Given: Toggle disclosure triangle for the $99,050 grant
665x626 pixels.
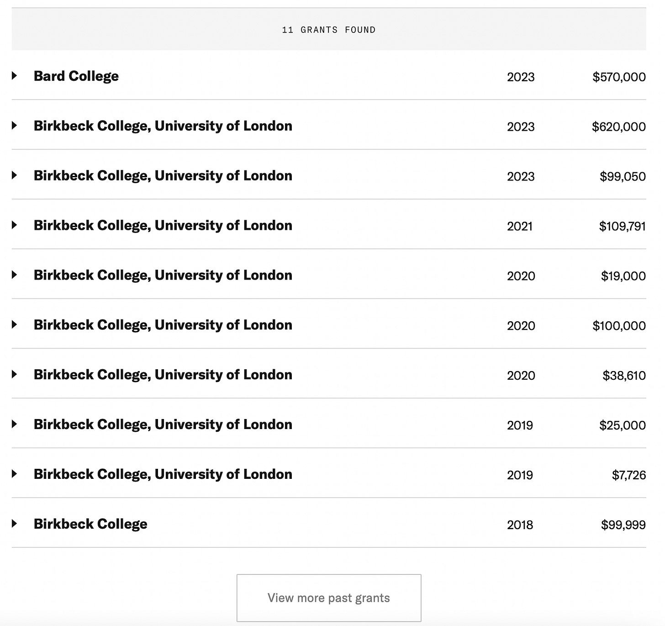Looking at the screenshot, I should (x=15, y=175).
